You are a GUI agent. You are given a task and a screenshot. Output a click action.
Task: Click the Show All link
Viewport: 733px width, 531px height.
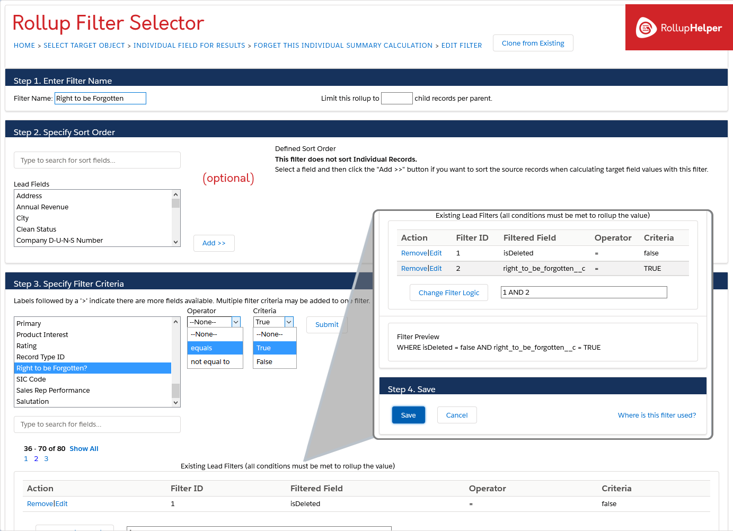pyautogui.click(x=84, y=449)
